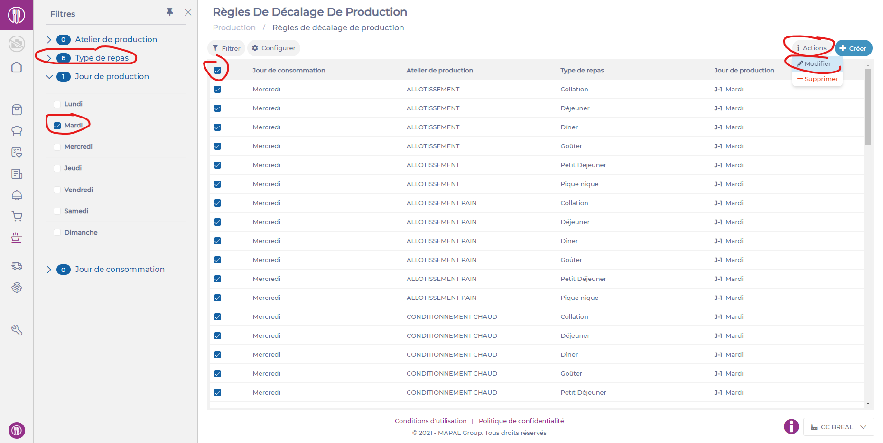Image resolution: width=883 pixels, height=443 pixels.
Task: Check the Samedi filter checkbox
Action: click(57, 211)
